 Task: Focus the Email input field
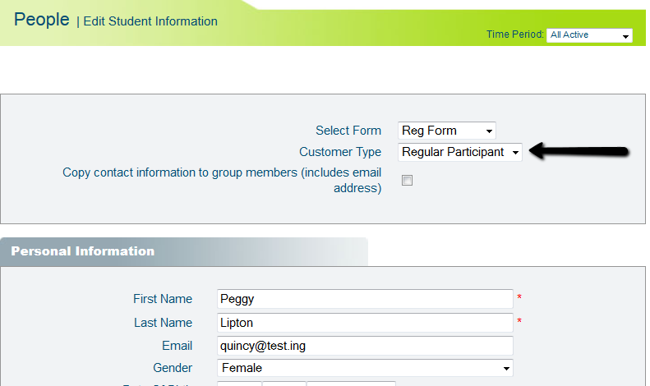pos(365,346)
